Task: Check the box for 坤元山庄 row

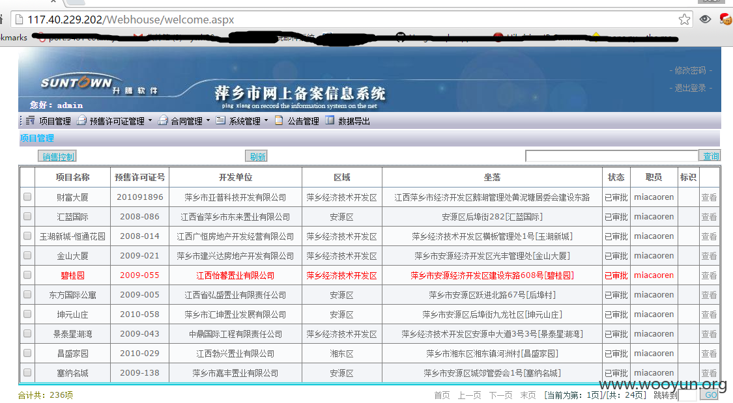Action: pos(27,314)
